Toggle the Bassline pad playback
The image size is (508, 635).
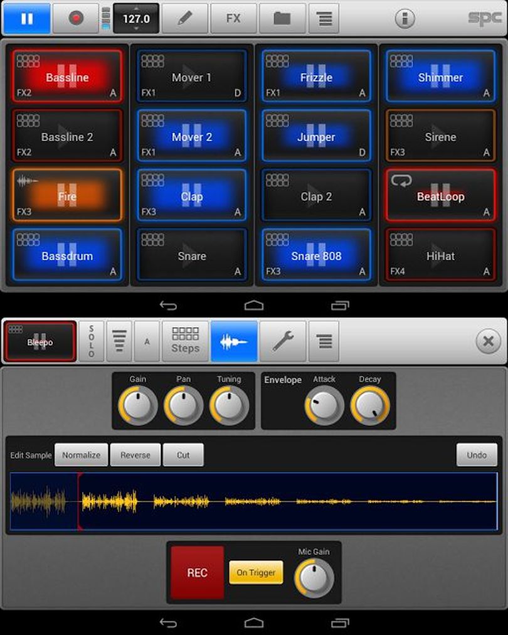coord(67,76)
